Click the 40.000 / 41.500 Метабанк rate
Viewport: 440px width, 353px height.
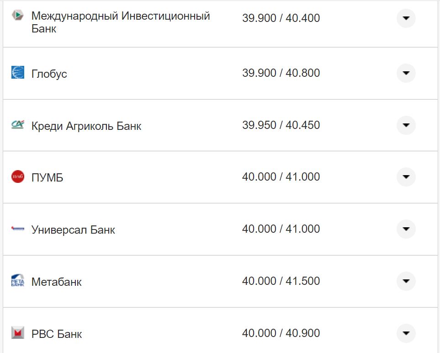pos(281,281)
